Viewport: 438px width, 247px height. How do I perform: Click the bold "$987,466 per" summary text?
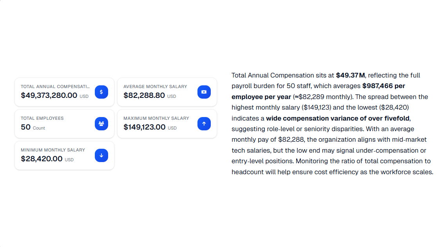click(x=384, y=86)
